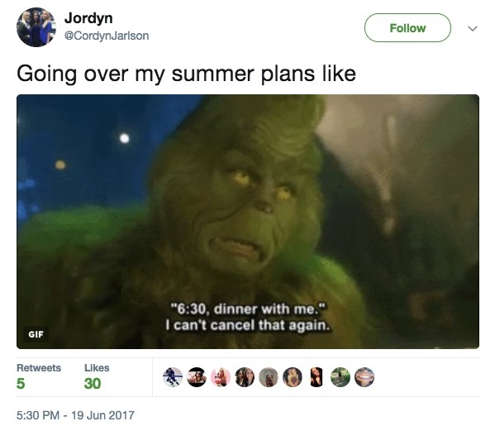View the 30 Likes list
The image size is (495, 431).
coord(97,376)
